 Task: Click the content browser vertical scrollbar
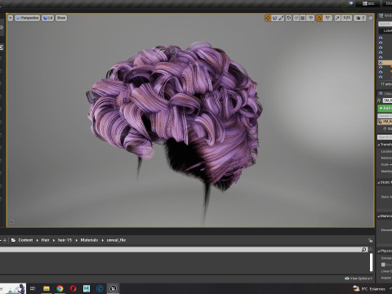tap(371, 262)
